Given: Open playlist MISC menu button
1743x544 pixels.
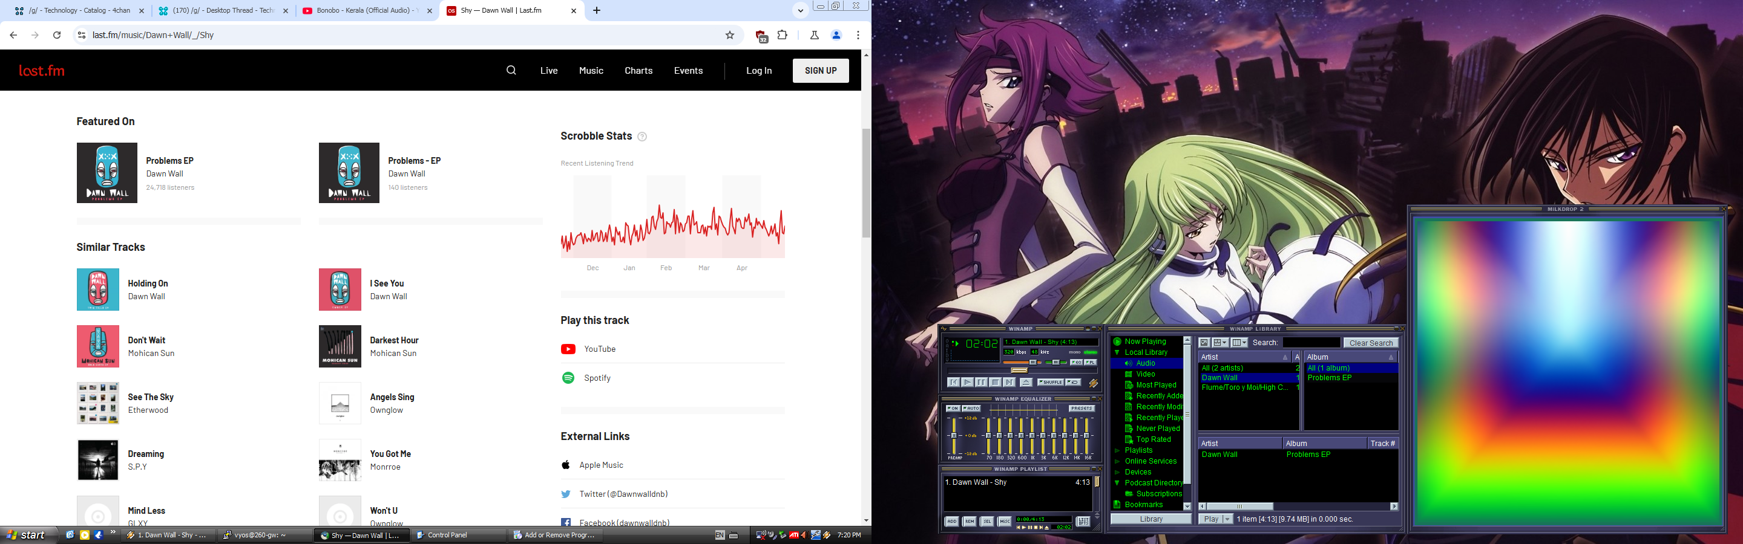Looking at the screenshot, I should pyautogui.click(x=1005, y=522).
